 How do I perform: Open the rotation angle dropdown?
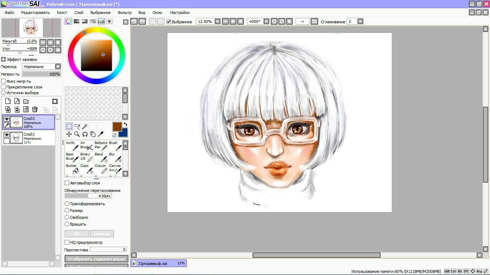click(x=266, y=21)
